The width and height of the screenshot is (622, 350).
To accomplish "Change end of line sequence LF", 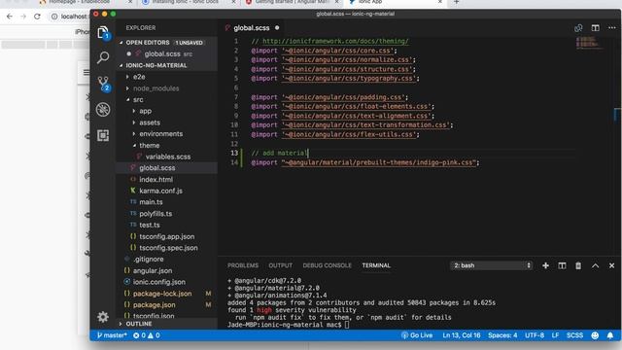I will 555,335.
